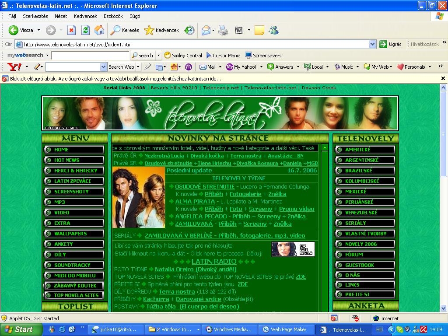448x336 pixels.
Task: Open the Messenger people icon
Action: [274, 30]
